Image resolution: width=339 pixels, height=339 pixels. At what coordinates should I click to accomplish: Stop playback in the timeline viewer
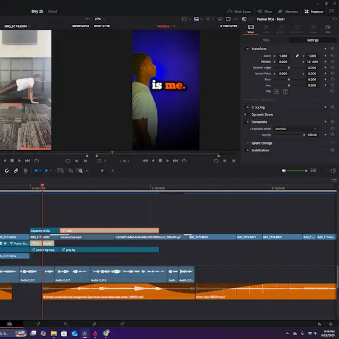[160, 160]
